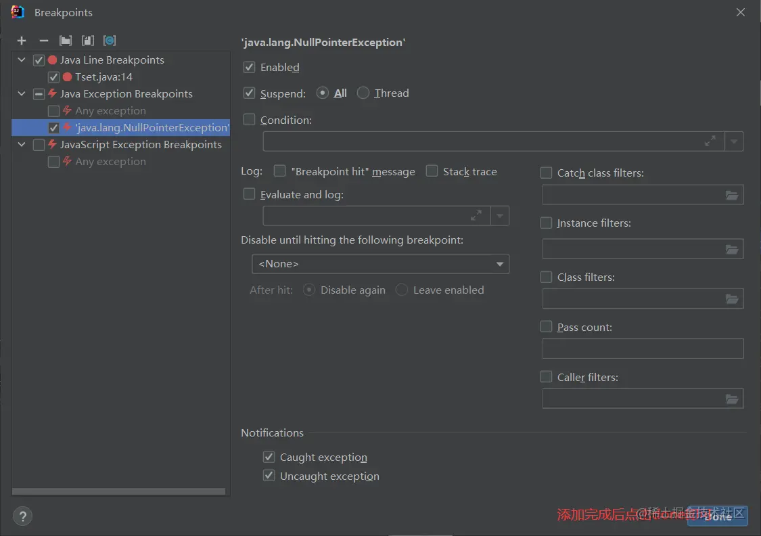761x536 pixels.
Task: Uncheck the Enabled checkbox
Action: tap(249, 67)
